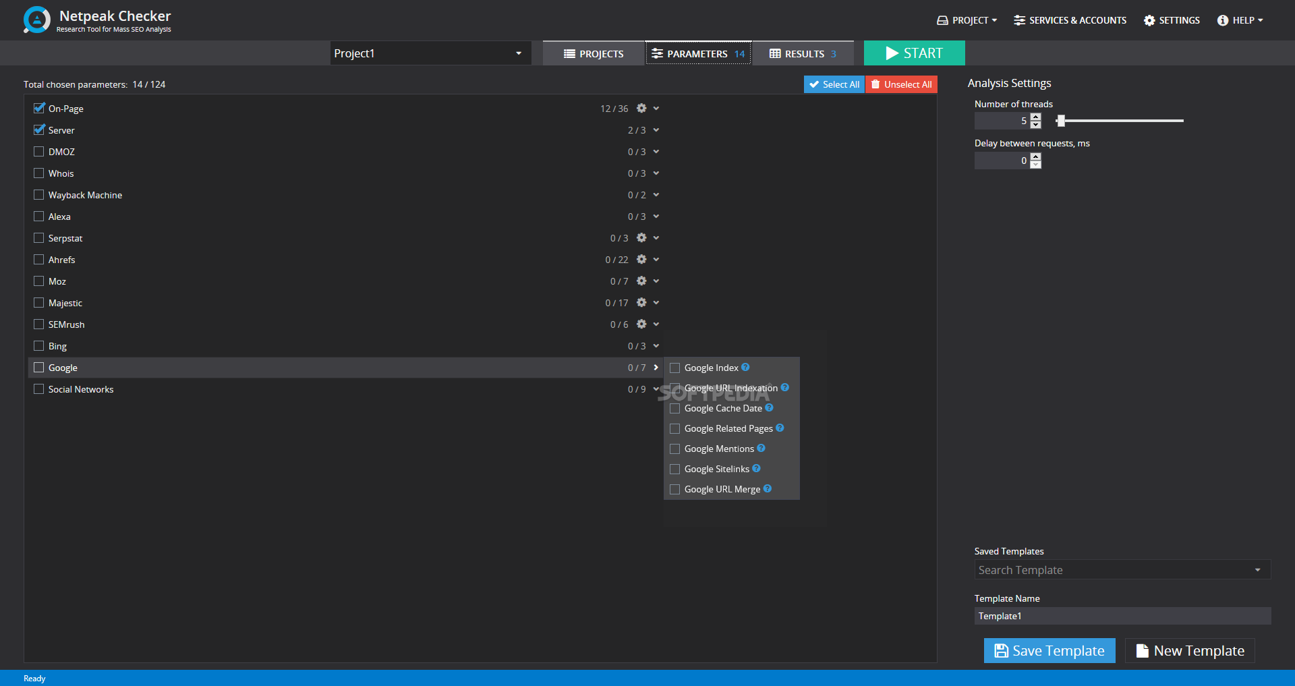Image resolution: width=1295 pixels, height=686 pixels.
Task: Decrease number of threads stepper
Action: tap(1036, 125)
